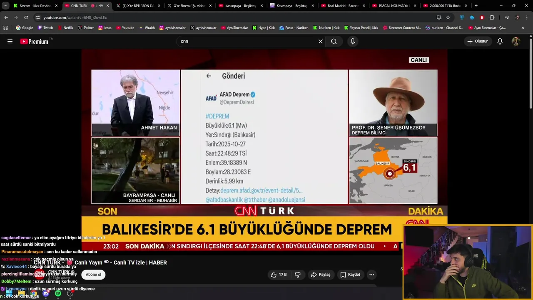
Task: View site information icon in address bar
Action: (x=38, y=17)
